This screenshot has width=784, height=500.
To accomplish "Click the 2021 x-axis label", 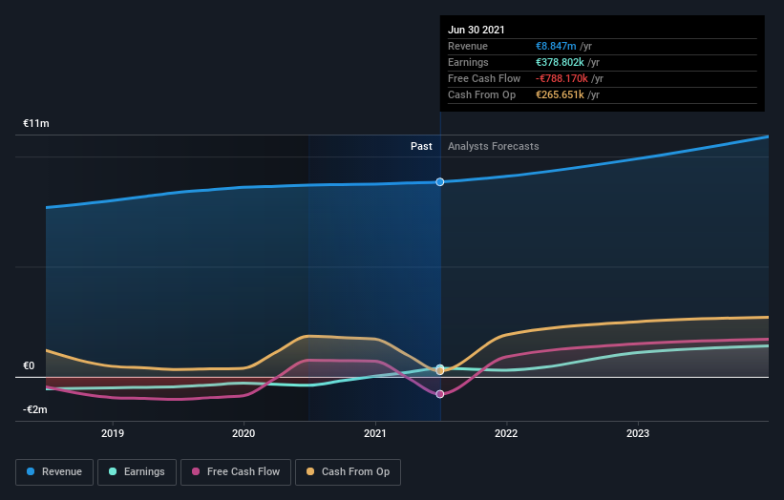I will [x=375, y=433].
